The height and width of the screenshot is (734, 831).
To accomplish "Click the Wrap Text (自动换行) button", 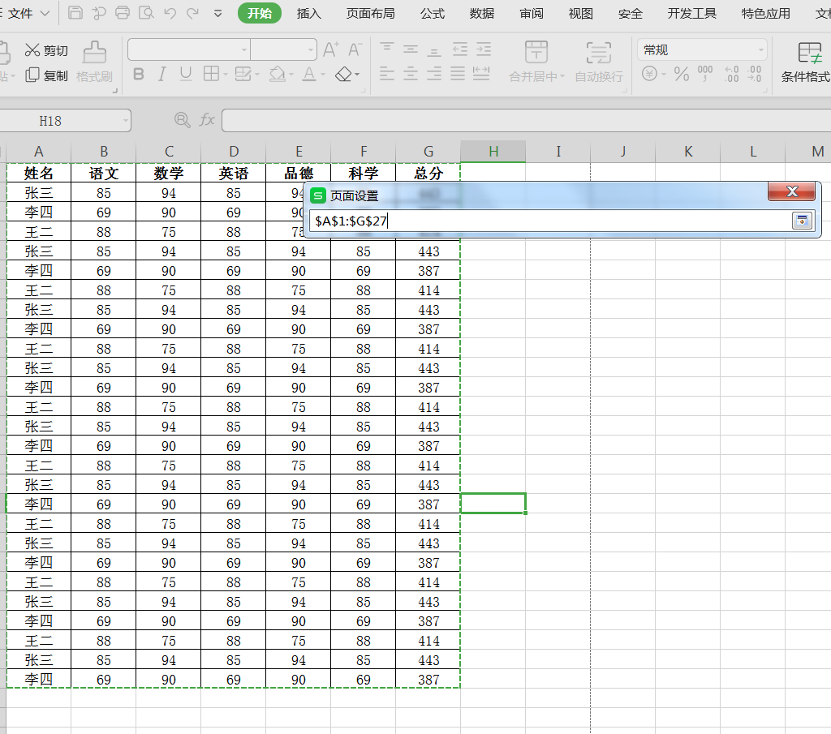I will click(x=599, y=62).
